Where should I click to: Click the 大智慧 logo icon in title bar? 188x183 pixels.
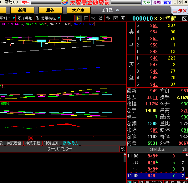click(65, 2)
